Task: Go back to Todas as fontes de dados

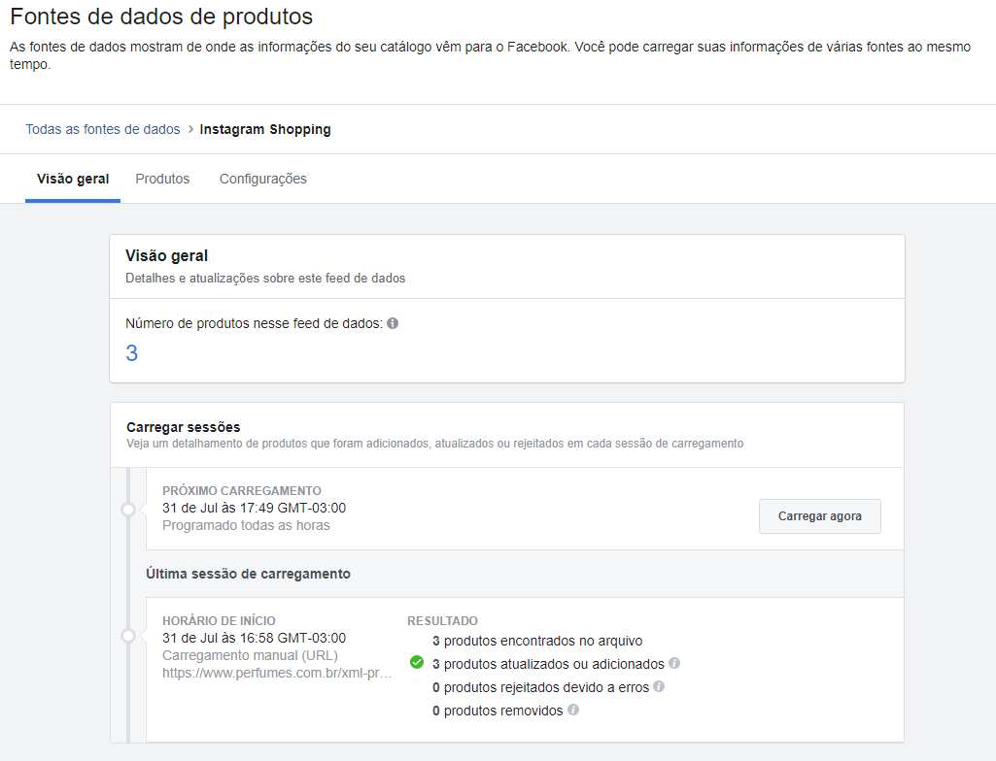Action: click(103, 129)
